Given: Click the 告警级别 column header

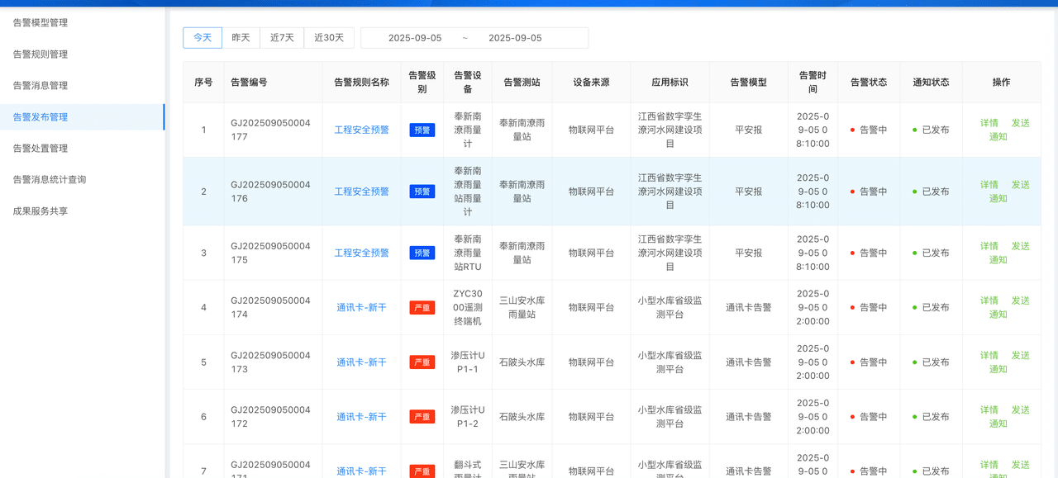Looking at the screenshot, I should 422,83.
